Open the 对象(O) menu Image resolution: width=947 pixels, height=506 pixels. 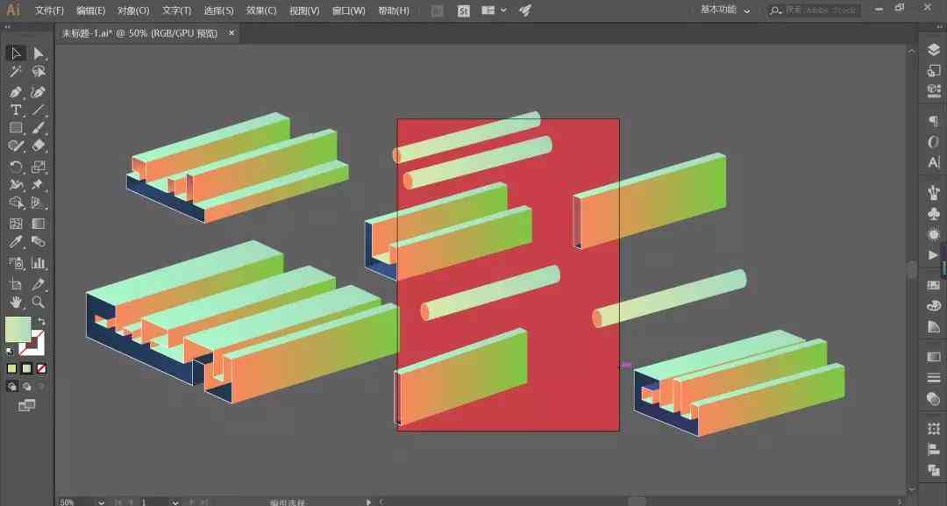133,11
